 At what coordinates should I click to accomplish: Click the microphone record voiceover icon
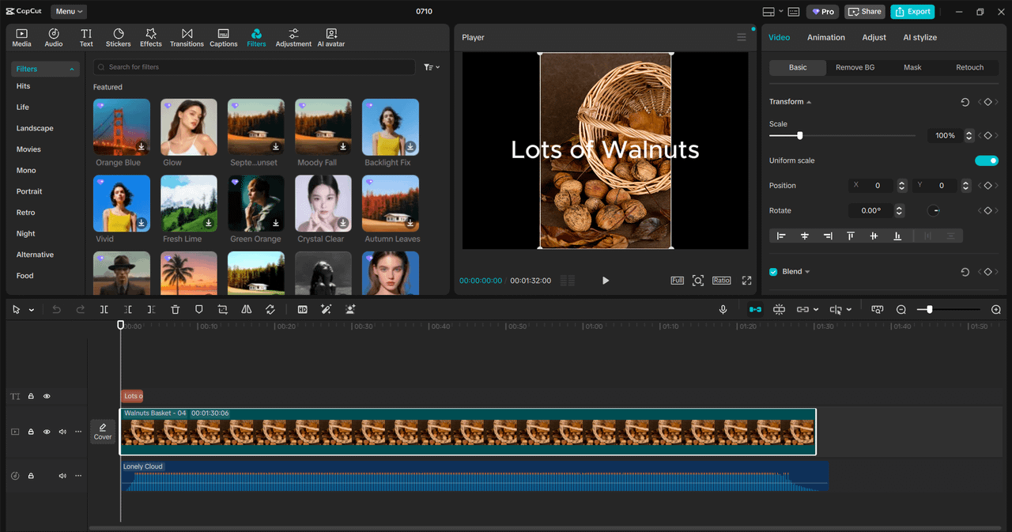click(723, 310)
